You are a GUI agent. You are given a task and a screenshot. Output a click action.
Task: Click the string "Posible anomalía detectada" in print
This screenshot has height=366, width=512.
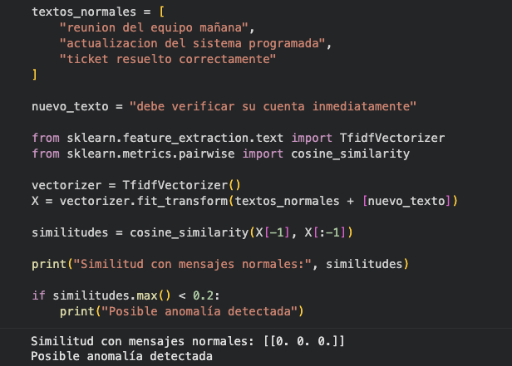click(x=199, y=311)
